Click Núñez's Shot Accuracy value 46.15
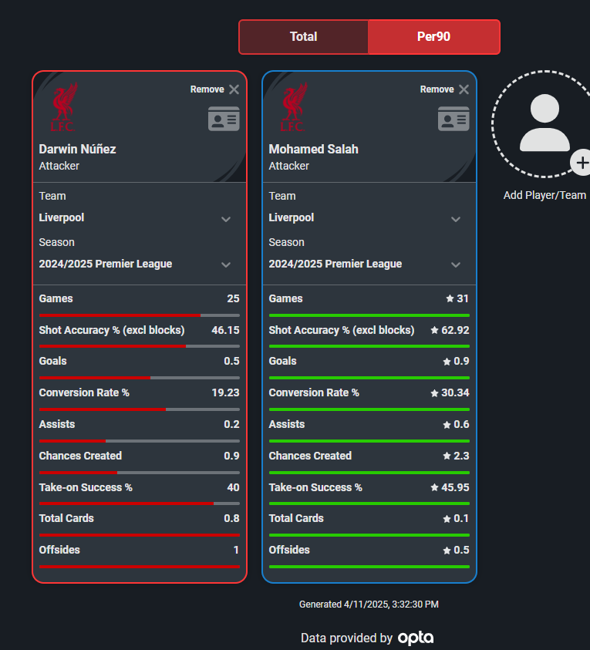 (x=225, y=330)
